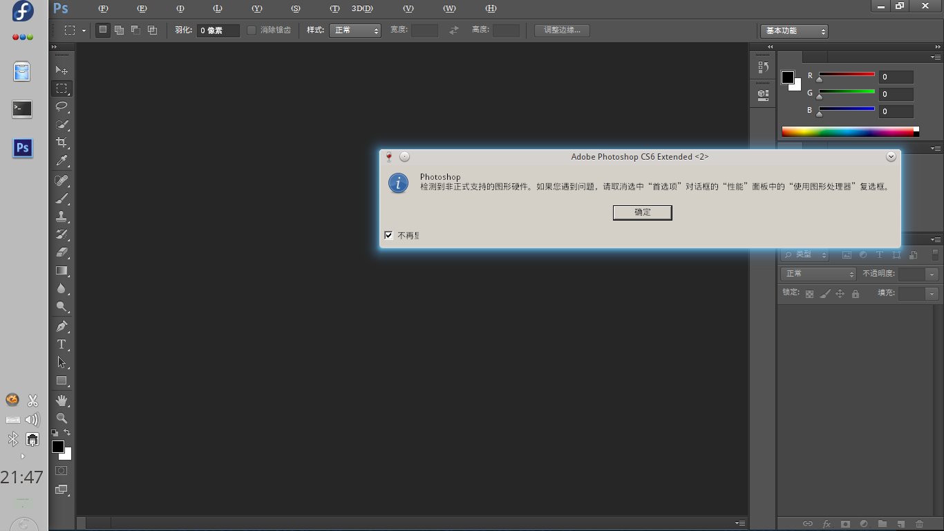Open the 3D properties panel icon

point(764,94)
